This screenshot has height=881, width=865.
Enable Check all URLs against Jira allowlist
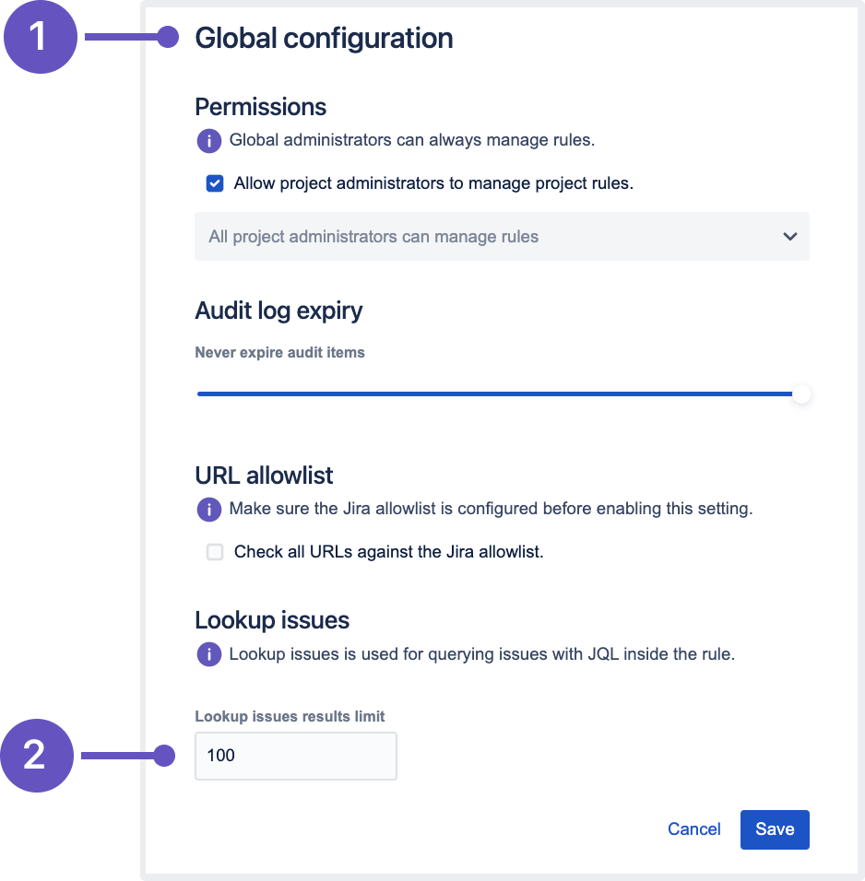pyautogui.click(x=215, y=553)
